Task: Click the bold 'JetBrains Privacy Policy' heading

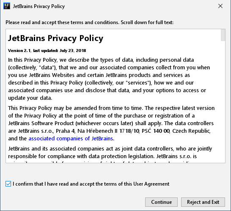Action: tap(55, 38)
